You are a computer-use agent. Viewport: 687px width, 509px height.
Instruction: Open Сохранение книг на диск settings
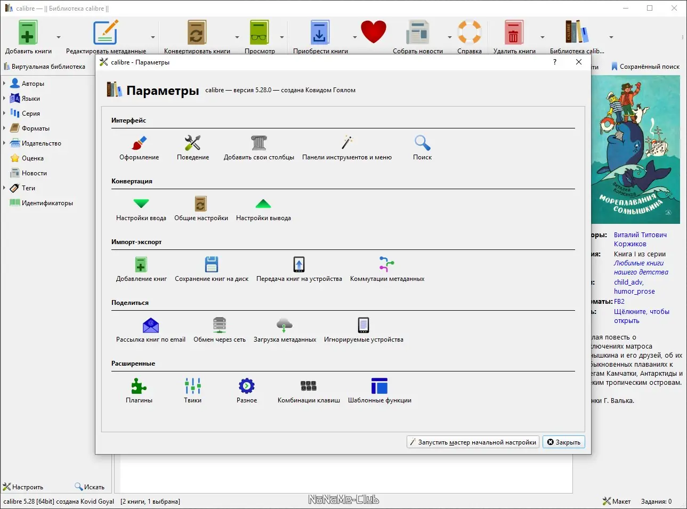click(212, 269)
